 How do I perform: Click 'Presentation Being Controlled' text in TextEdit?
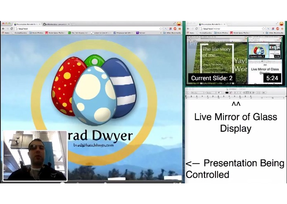click(235, 168)
